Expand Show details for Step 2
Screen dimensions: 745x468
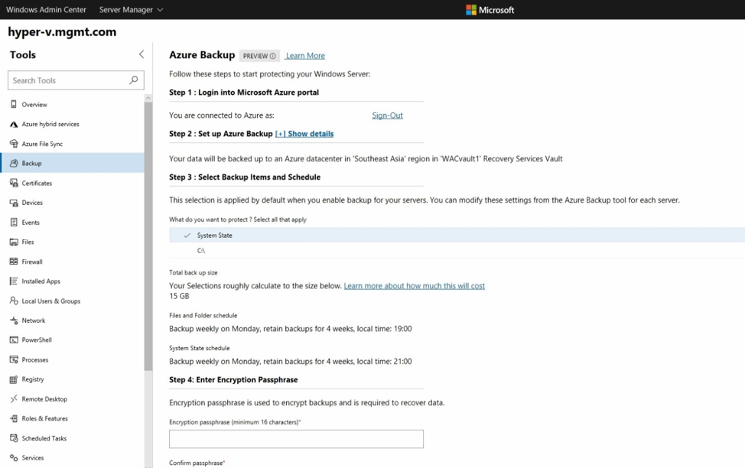[x=304, y=134]
